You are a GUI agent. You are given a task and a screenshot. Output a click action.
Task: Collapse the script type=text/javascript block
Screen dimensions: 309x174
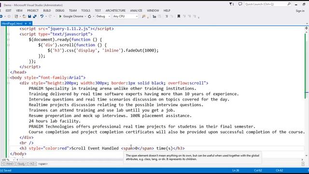pyautogui.click(x=9, y=34)
